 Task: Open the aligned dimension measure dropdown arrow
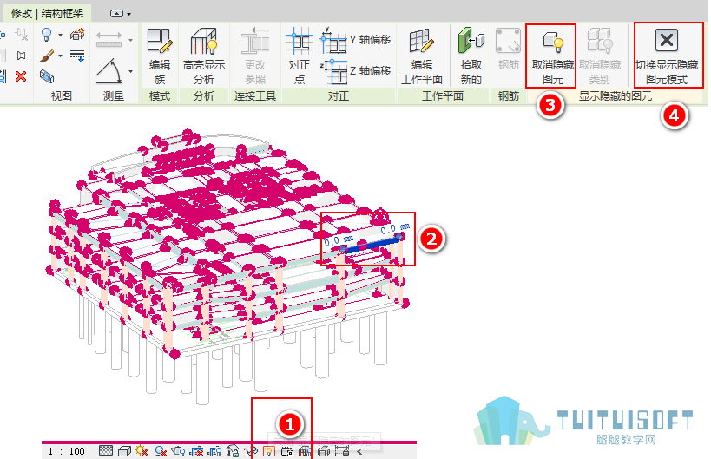coord(130,40)
